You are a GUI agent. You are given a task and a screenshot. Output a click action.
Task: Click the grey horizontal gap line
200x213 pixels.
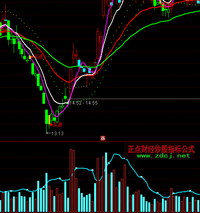pos(135,99)
